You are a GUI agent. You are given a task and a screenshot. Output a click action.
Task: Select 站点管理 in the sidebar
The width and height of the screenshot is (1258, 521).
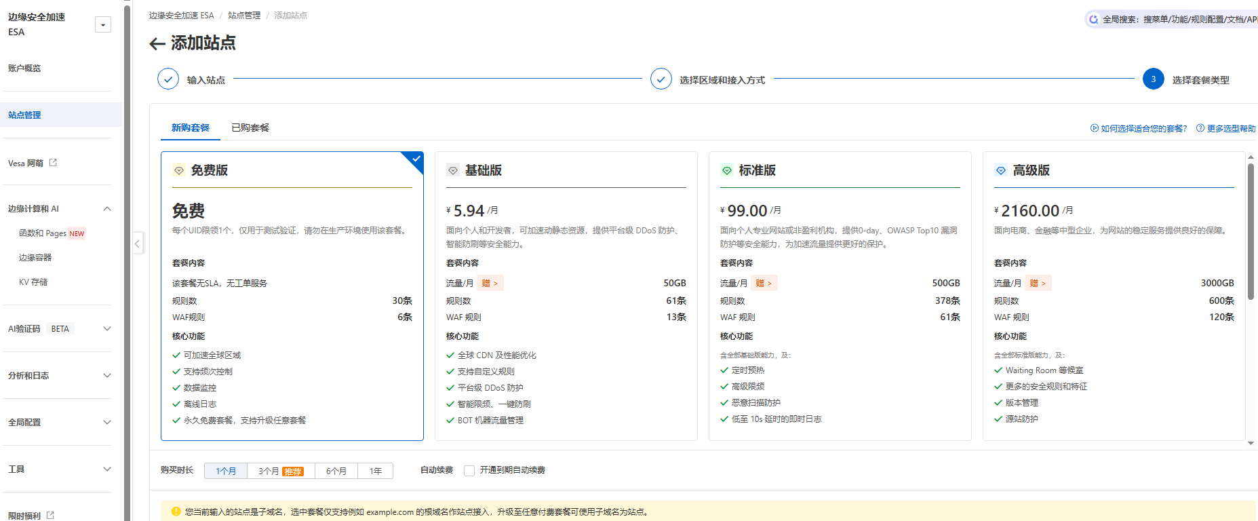coord(61,115)
